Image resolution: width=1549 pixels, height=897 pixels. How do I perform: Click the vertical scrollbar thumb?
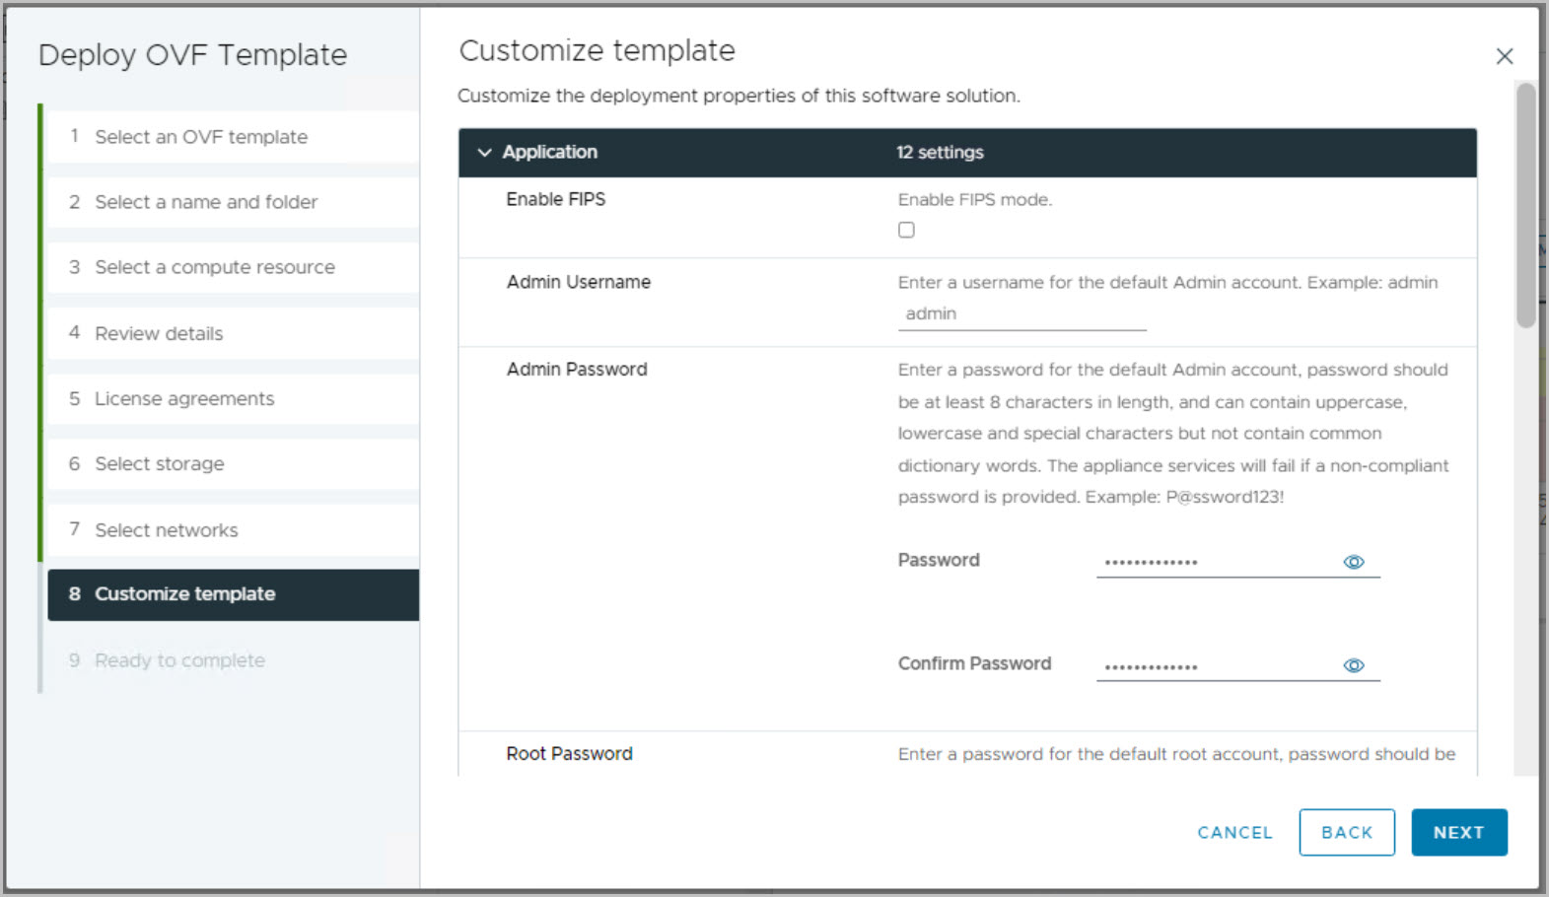[1525, 205]
